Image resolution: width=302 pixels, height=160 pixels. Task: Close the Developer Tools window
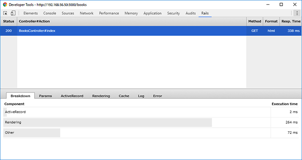pyautogui.click(x=295, y=4)
